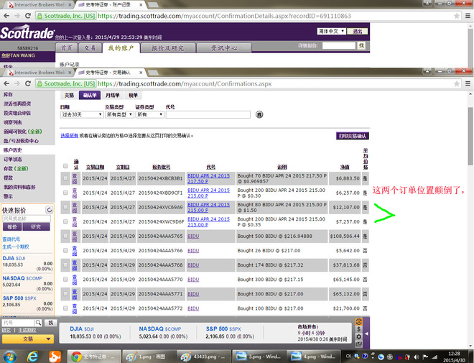The width and height of the screenshot is (474, 363).
Task: Focus the 详细报价 search box in back window
Action: 339,45
